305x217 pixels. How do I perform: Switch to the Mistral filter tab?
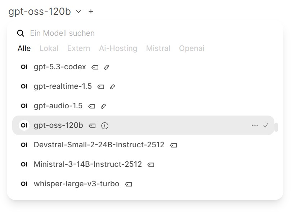tap(158, 48)
